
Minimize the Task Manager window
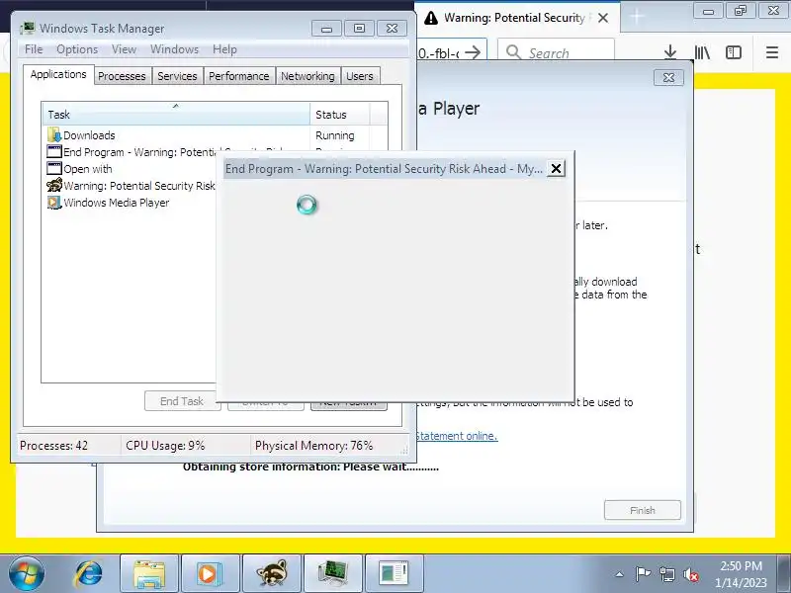pyautogui.click(x=326, y=29)
